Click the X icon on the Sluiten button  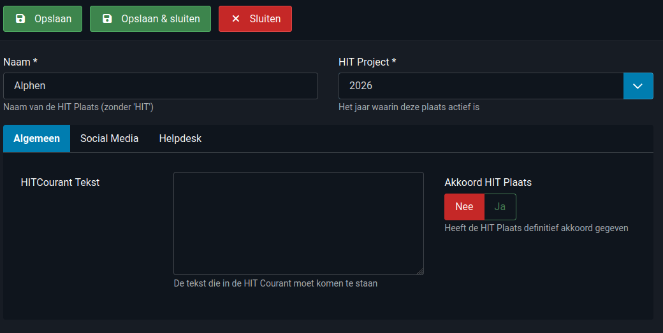[236, 19]
